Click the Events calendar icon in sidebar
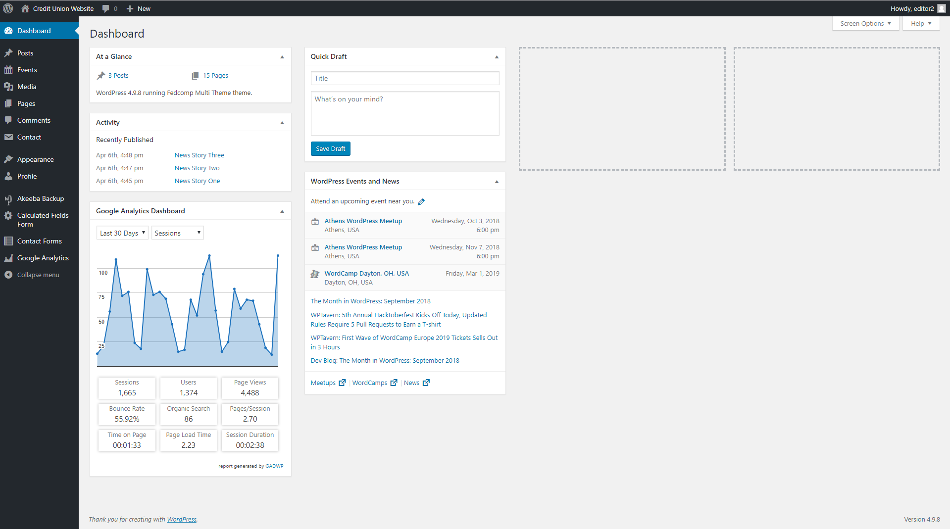950x529 pixels. (8, 70)
